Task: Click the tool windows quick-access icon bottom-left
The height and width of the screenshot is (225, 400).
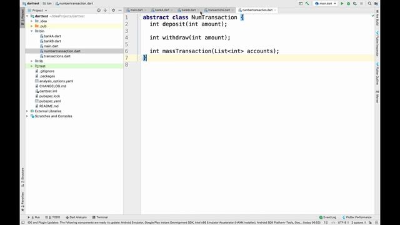Action: click(x=23, y=222)
